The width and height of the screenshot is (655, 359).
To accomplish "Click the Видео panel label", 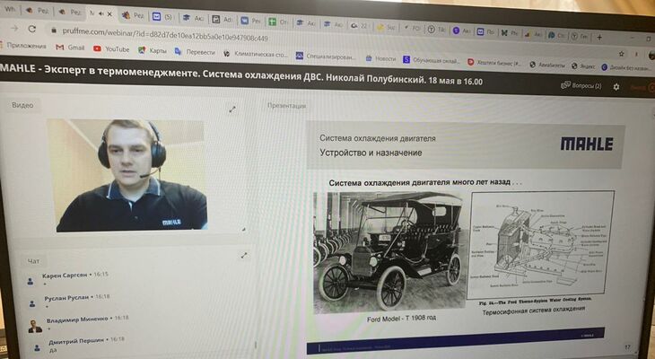I will [x=22, y=105].
